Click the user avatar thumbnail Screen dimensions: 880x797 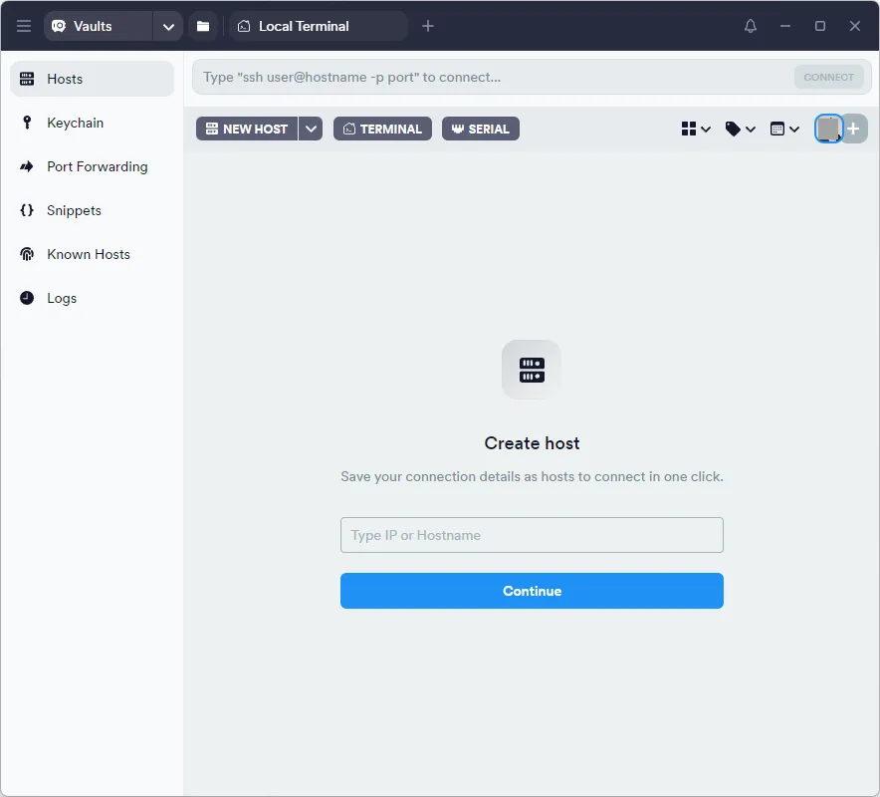coord(828,129)
